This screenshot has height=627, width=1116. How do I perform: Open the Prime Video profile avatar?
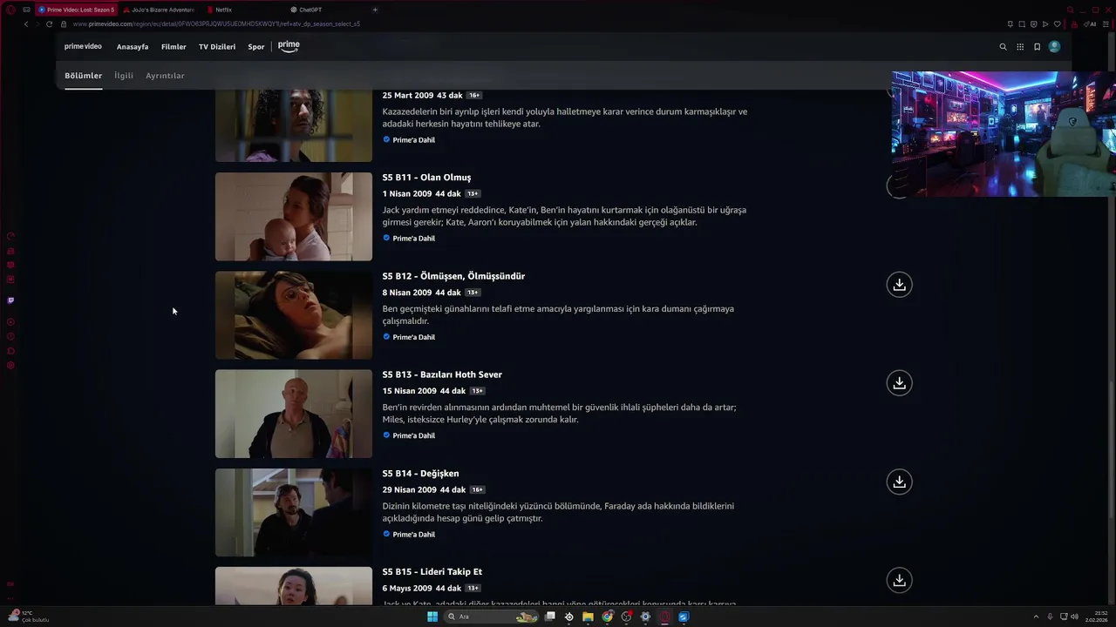(x=1054, y=47)
